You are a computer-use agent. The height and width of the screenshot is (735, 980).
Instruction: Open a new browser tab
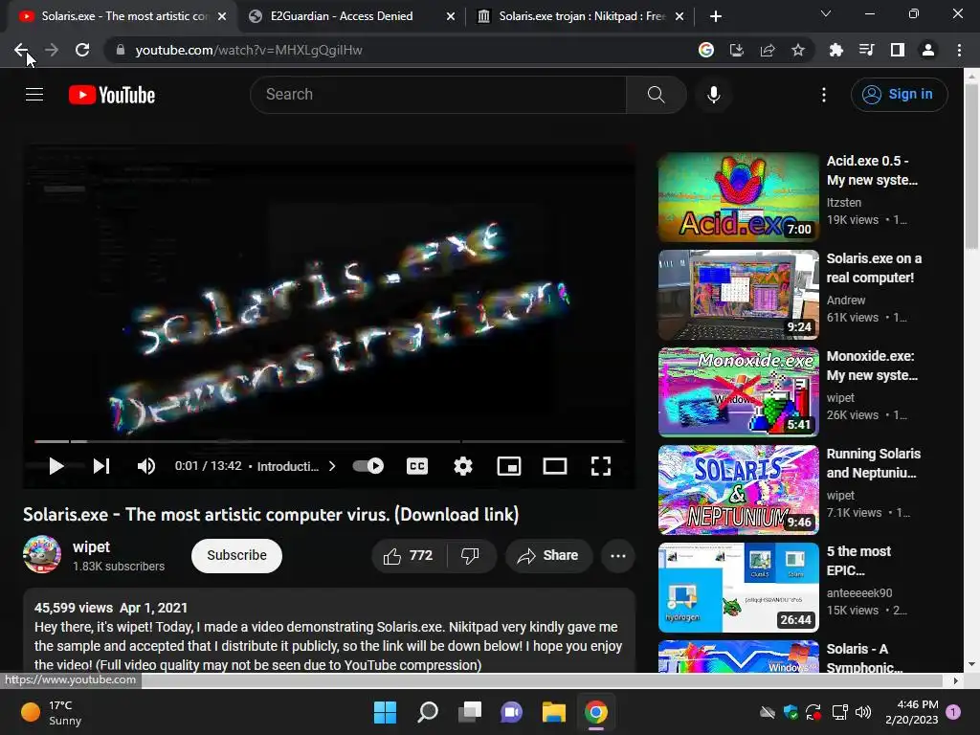[716, 16]
